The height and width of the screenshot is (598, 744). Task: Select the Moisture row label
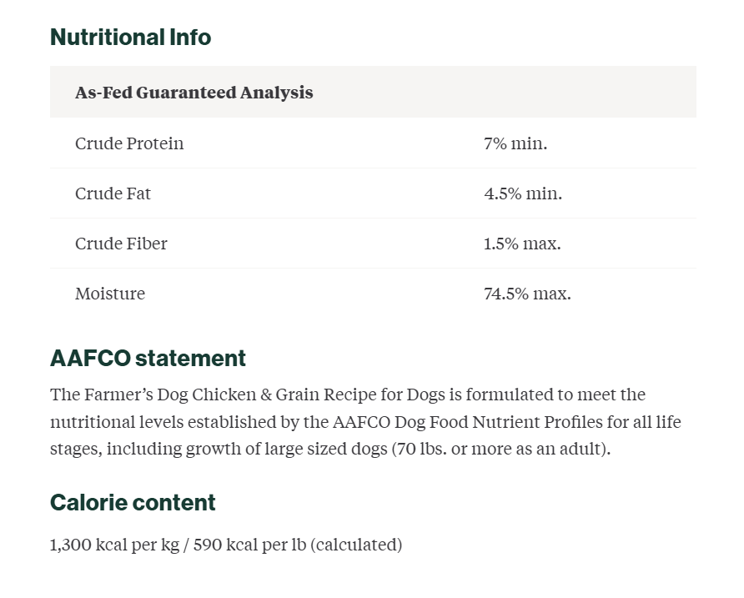click(x=110, y=294)
